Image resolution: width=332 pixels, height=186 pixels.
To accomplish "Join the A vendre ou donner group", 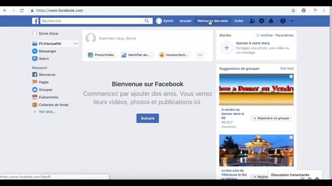I will tap(271, 118).
